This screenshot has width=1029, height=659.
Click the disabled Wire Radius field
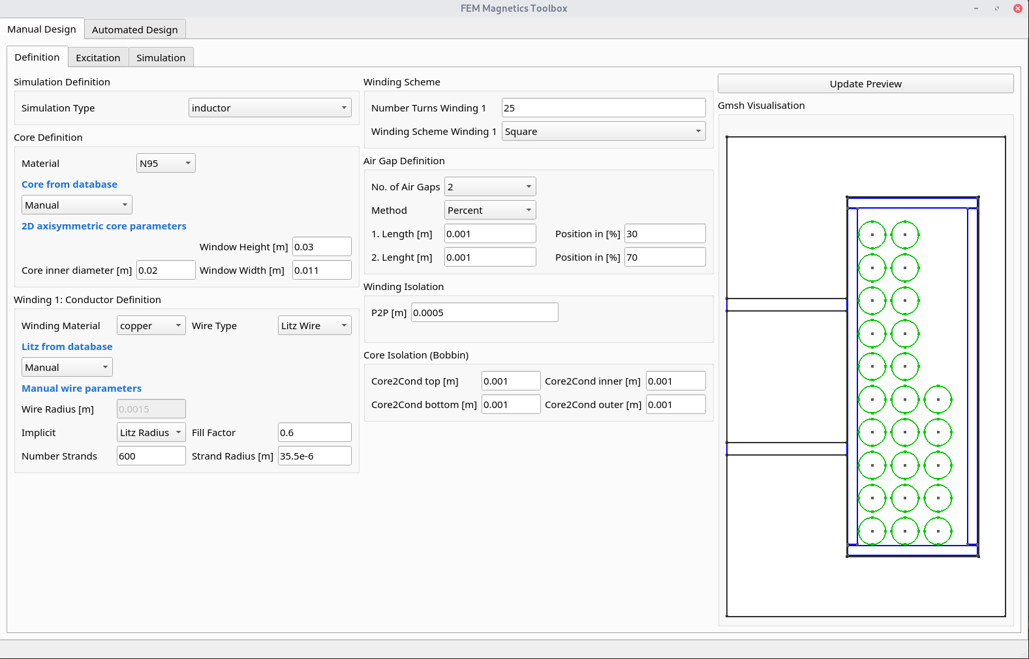pos(151,409)
